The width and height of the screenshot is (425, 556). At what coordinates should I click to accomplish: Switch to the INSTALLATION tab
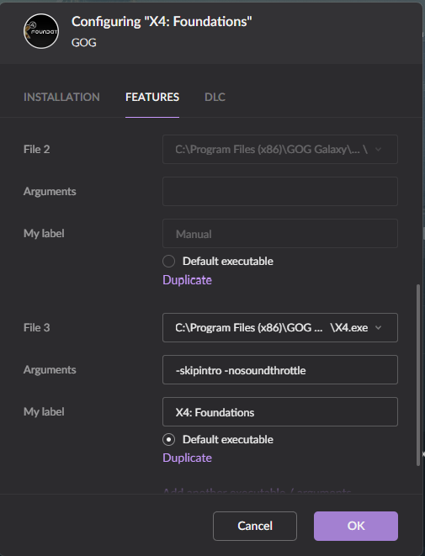(61, 97)
